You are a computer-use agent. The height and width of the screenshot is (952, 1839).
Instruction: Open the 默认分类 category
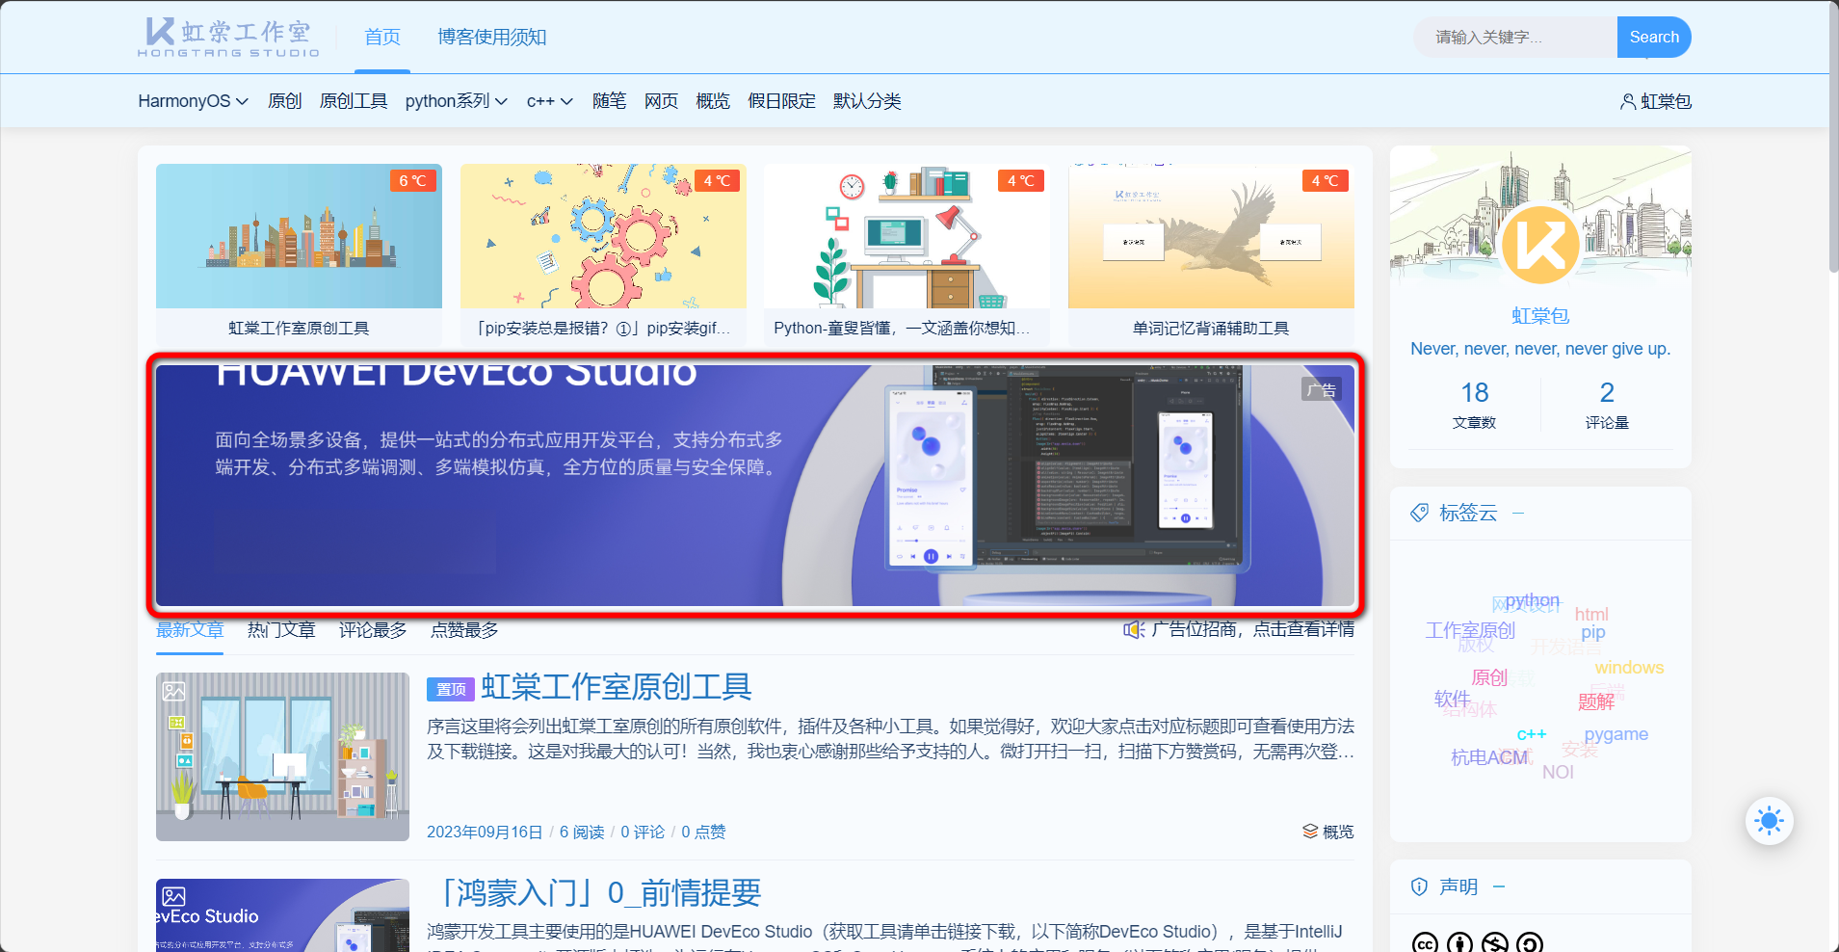(x=867, y=101)
